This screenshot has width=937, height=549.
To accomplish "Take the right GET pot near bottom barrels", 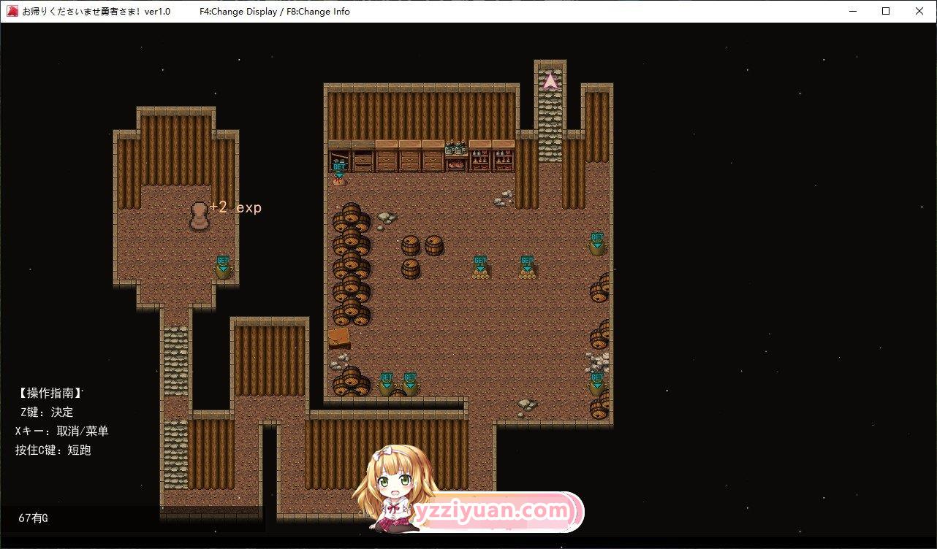I will [409, 383].
